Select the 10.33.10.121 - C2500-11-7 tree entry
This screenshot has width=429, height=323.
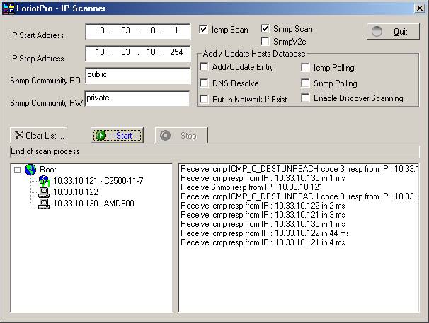click(98, 181)
